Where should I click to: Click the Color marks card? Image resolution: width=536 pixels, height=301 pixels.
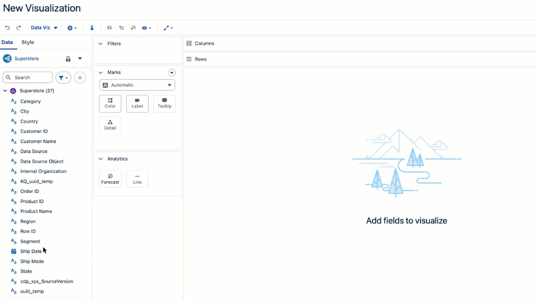110,103
